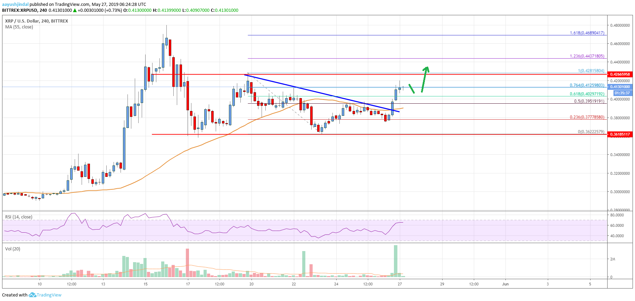
Task: Click the MA (55, close) indicator label
Action: [x=19, y=27]
